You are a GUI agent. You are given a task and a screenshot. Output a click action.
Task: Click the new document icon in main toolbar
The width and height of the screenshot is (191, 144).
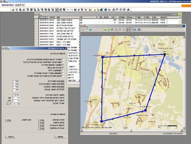pos(17,10)
